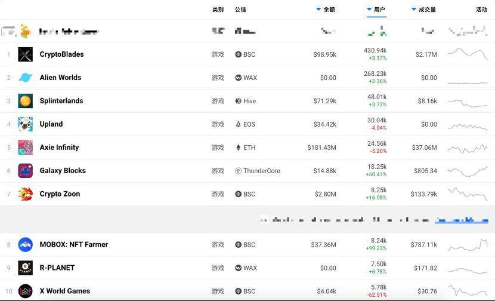Click ThunderCore chain icon in Galaxy Blocks row
Viewport: 495px width, 301px height.
[x=239, y=171]
